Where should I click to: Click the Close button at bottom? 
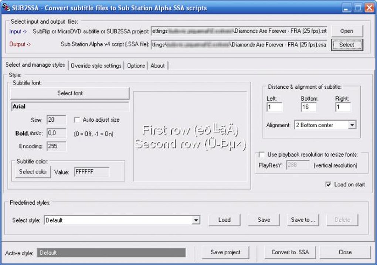[x=345, y=252]
